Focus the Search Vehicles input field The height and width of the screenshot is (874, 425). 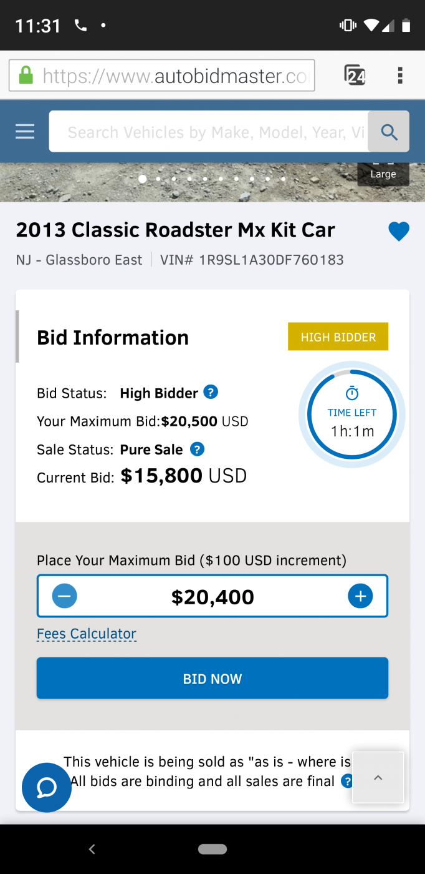(209, 132)
